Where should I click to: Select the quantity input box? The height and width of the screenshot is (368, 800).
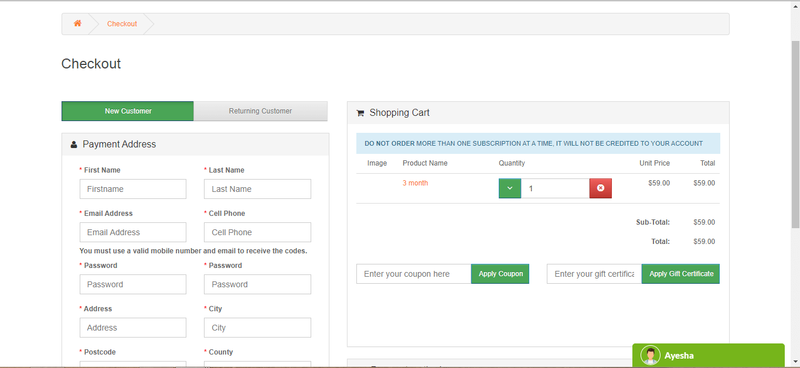(x=555, y=188)
